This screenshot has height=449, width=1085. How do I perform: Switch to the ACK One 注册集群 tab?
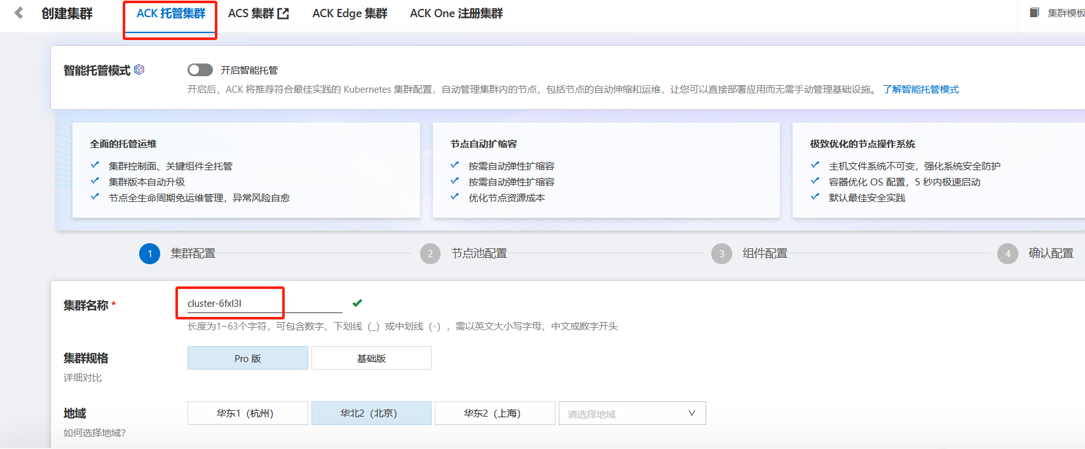click(x=456, y=13)
